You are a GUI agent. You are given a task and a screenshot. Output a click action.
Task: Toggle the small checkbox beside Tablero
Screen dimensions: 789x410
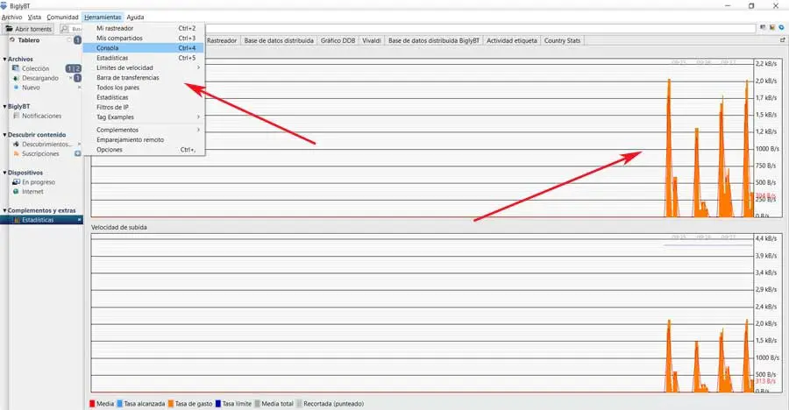point(70,39)
